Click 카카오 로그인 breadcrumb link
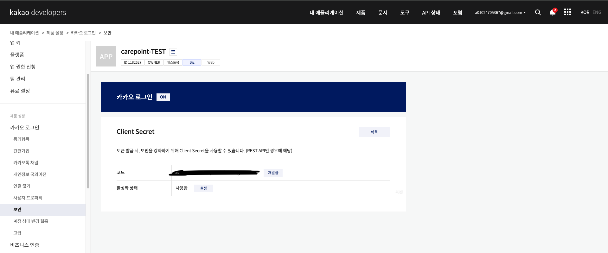The image size is (608, 253). [x=83, y=33]
